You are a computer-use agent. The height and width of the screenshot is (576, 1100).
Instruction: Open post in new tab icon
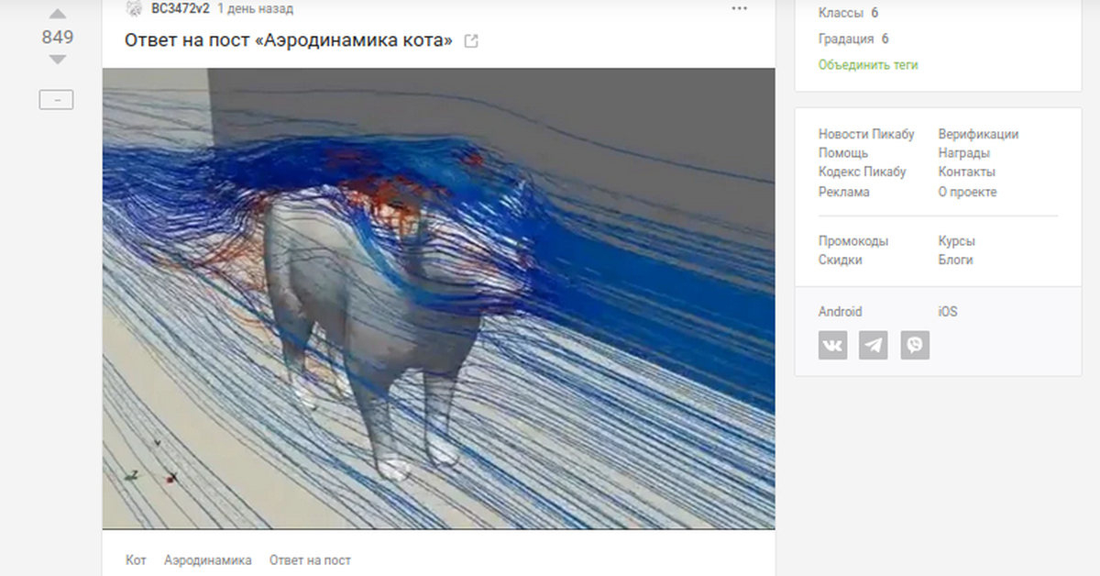coord(471,41)
